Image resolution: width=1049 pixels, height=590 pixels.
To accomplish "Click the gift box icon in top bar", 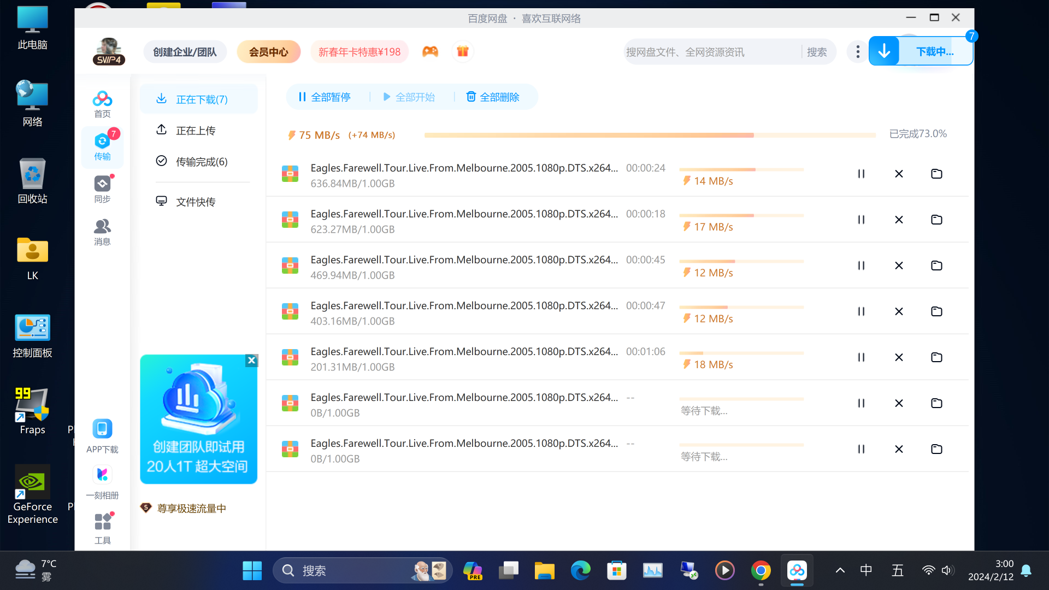I will click(x=462, y=51).
